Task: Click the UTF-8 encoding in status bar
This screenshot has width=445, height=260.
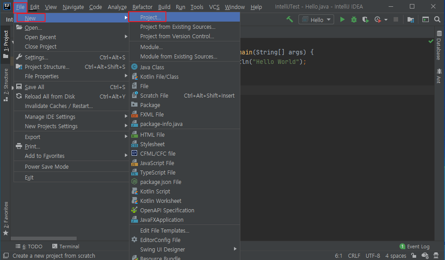Action: pos(372,256)
